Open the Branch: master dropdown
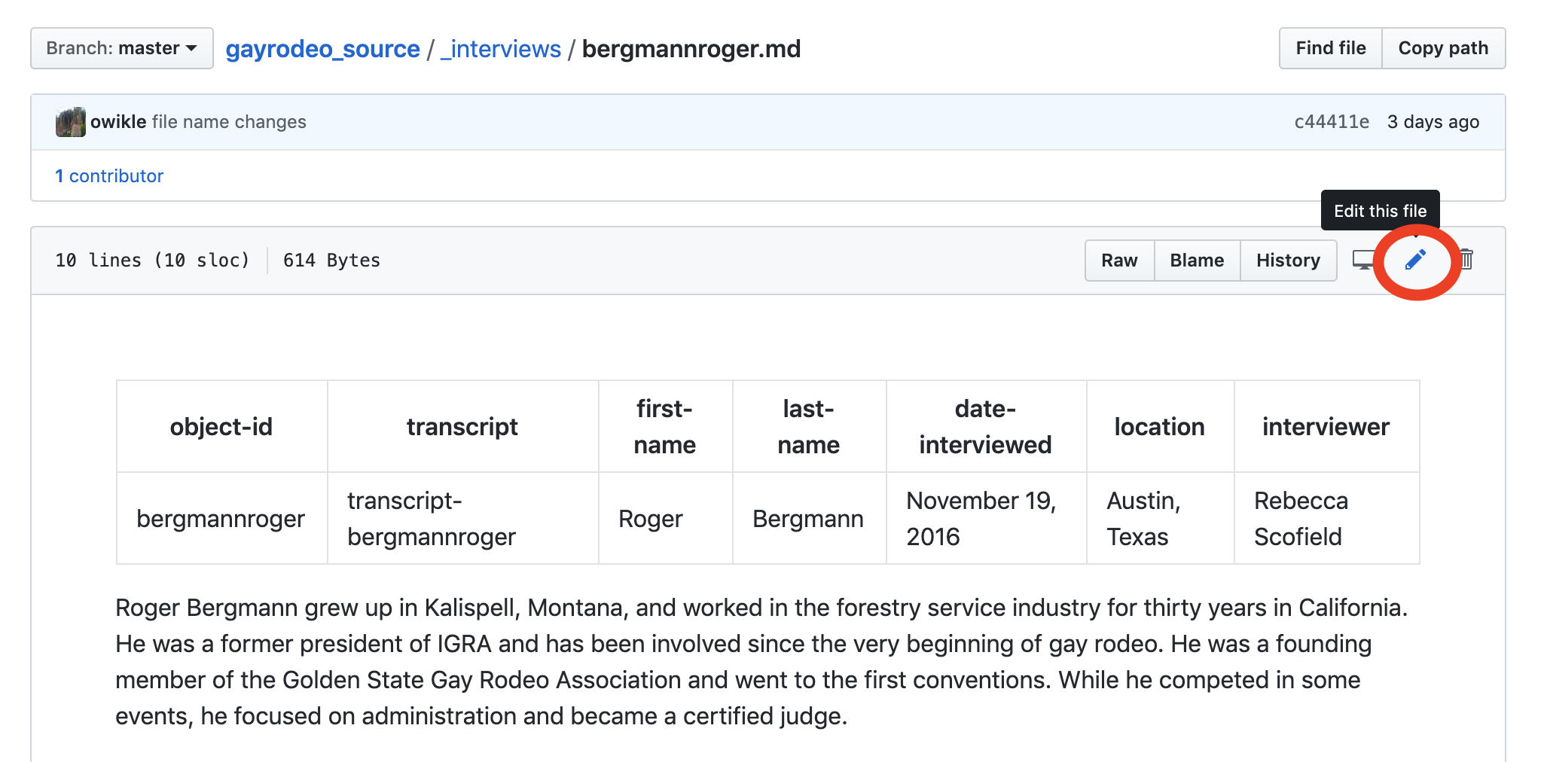The image size is (1544, 762). click(121, 47)
